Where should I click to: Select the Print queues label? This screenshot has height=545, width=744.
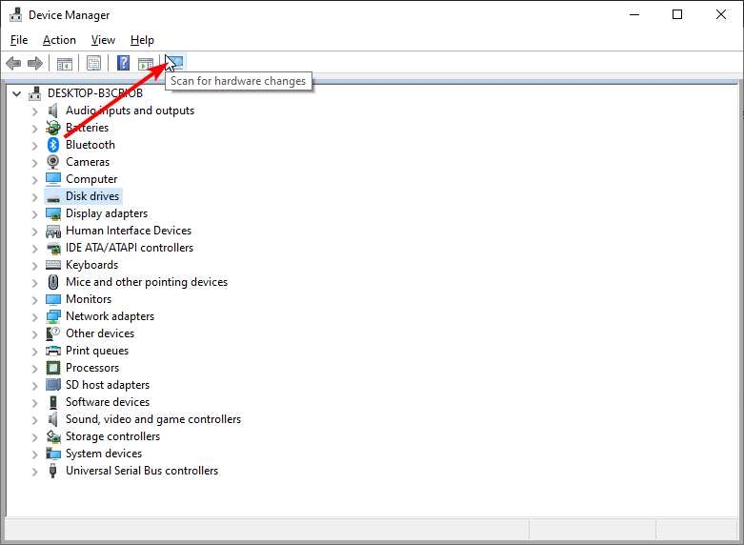tap(97, 351)
